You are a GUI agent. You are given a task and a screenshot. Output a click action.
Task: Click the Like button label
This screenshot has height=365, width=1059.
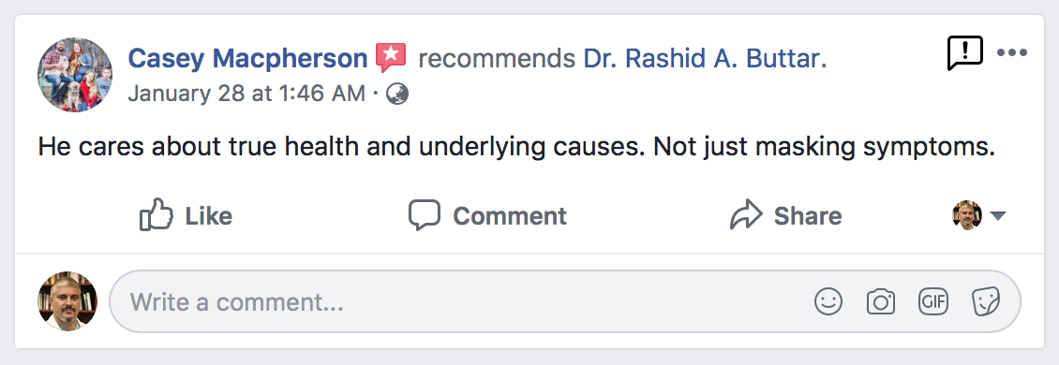point(209,216)
